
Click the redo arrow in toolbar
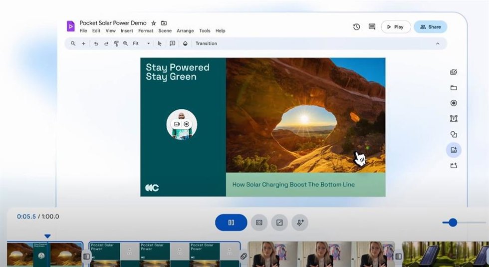[106, 44]
